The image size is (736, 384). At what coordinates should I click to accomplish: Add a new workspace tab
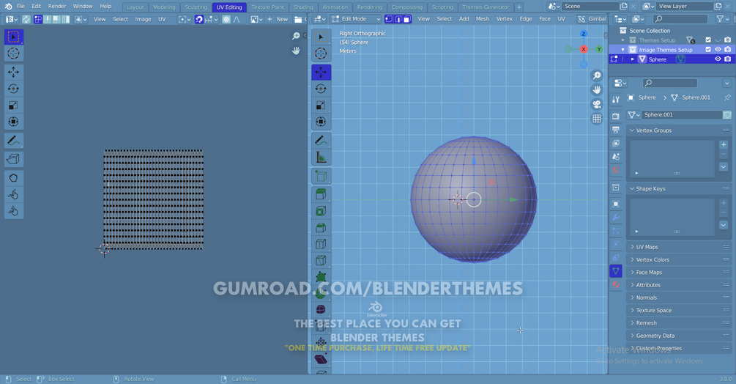tap(518, 7)
